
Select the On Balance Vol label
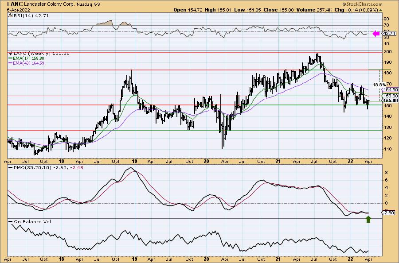point(32,221)
